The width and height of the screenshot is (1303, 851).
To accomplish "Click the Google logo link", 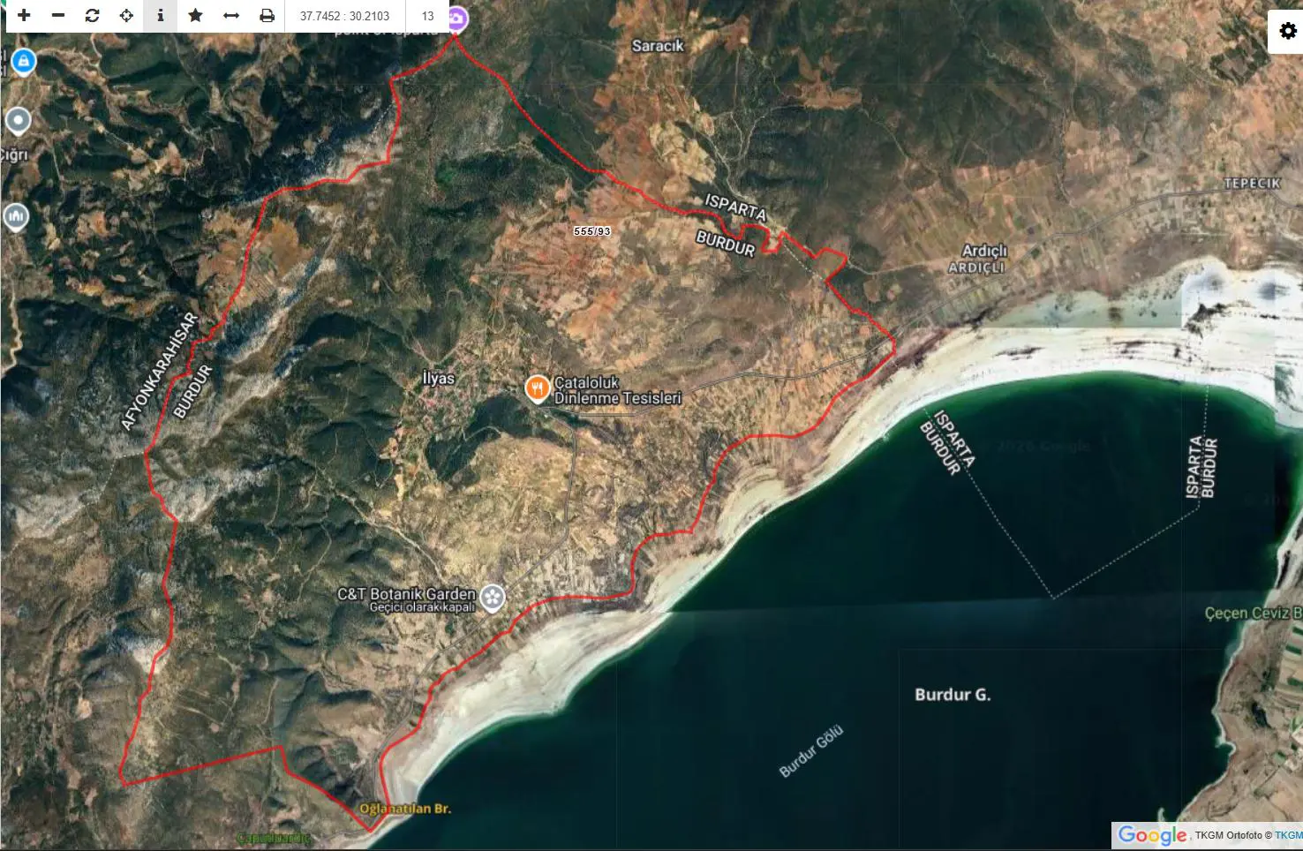I will [1152, 835].
